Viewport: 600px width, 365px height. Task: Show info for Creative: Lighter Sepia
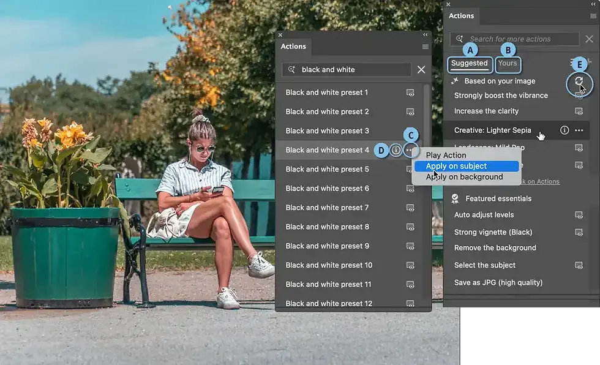pos(564,130)
